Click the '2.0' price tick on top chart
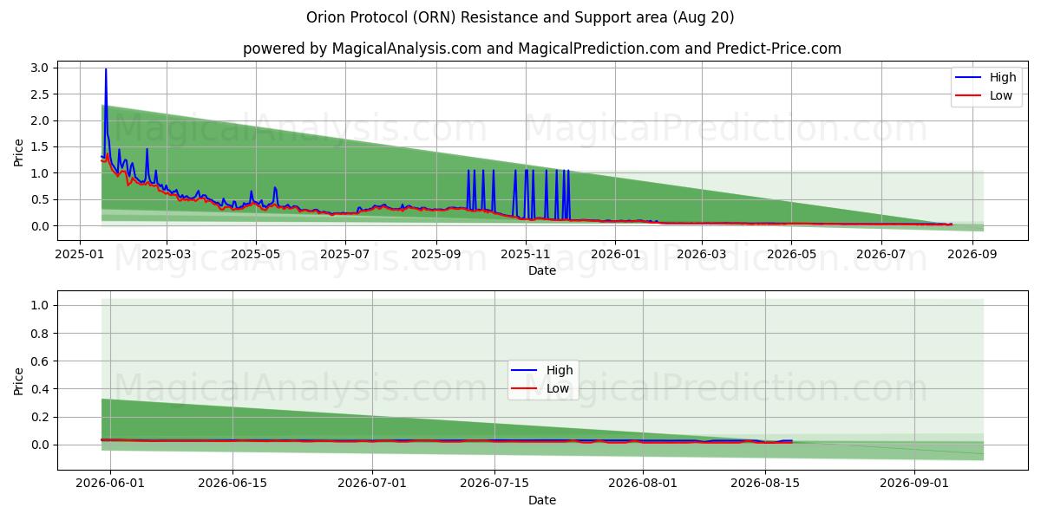This screenshot has width=1041, height=520. (x=41, y=120)
